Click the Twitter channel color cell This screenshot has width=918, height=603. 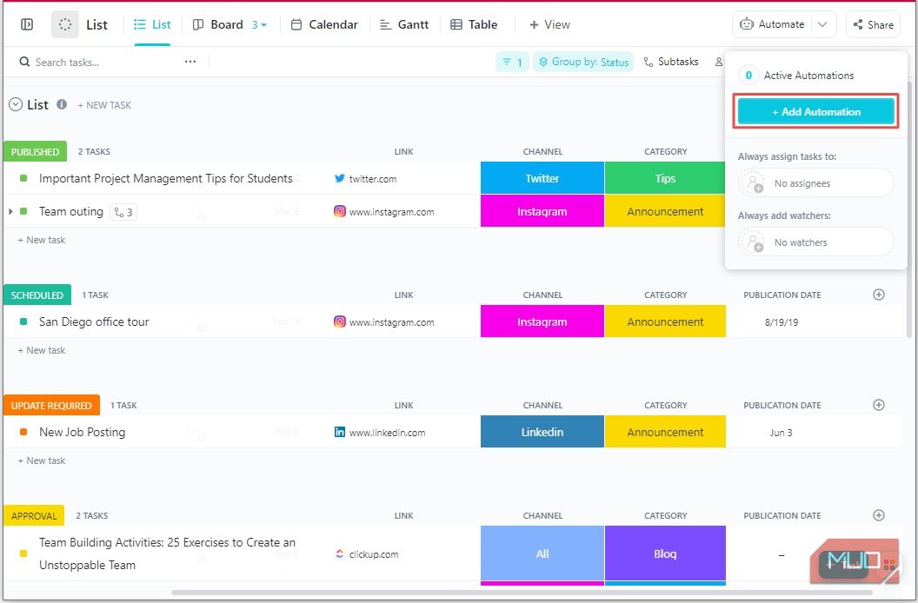coord(542,178)
